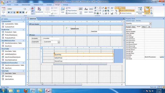This screenshot has height=93, width=165.
Task: Click Conditional formatting icon
Action: (39, 10)
